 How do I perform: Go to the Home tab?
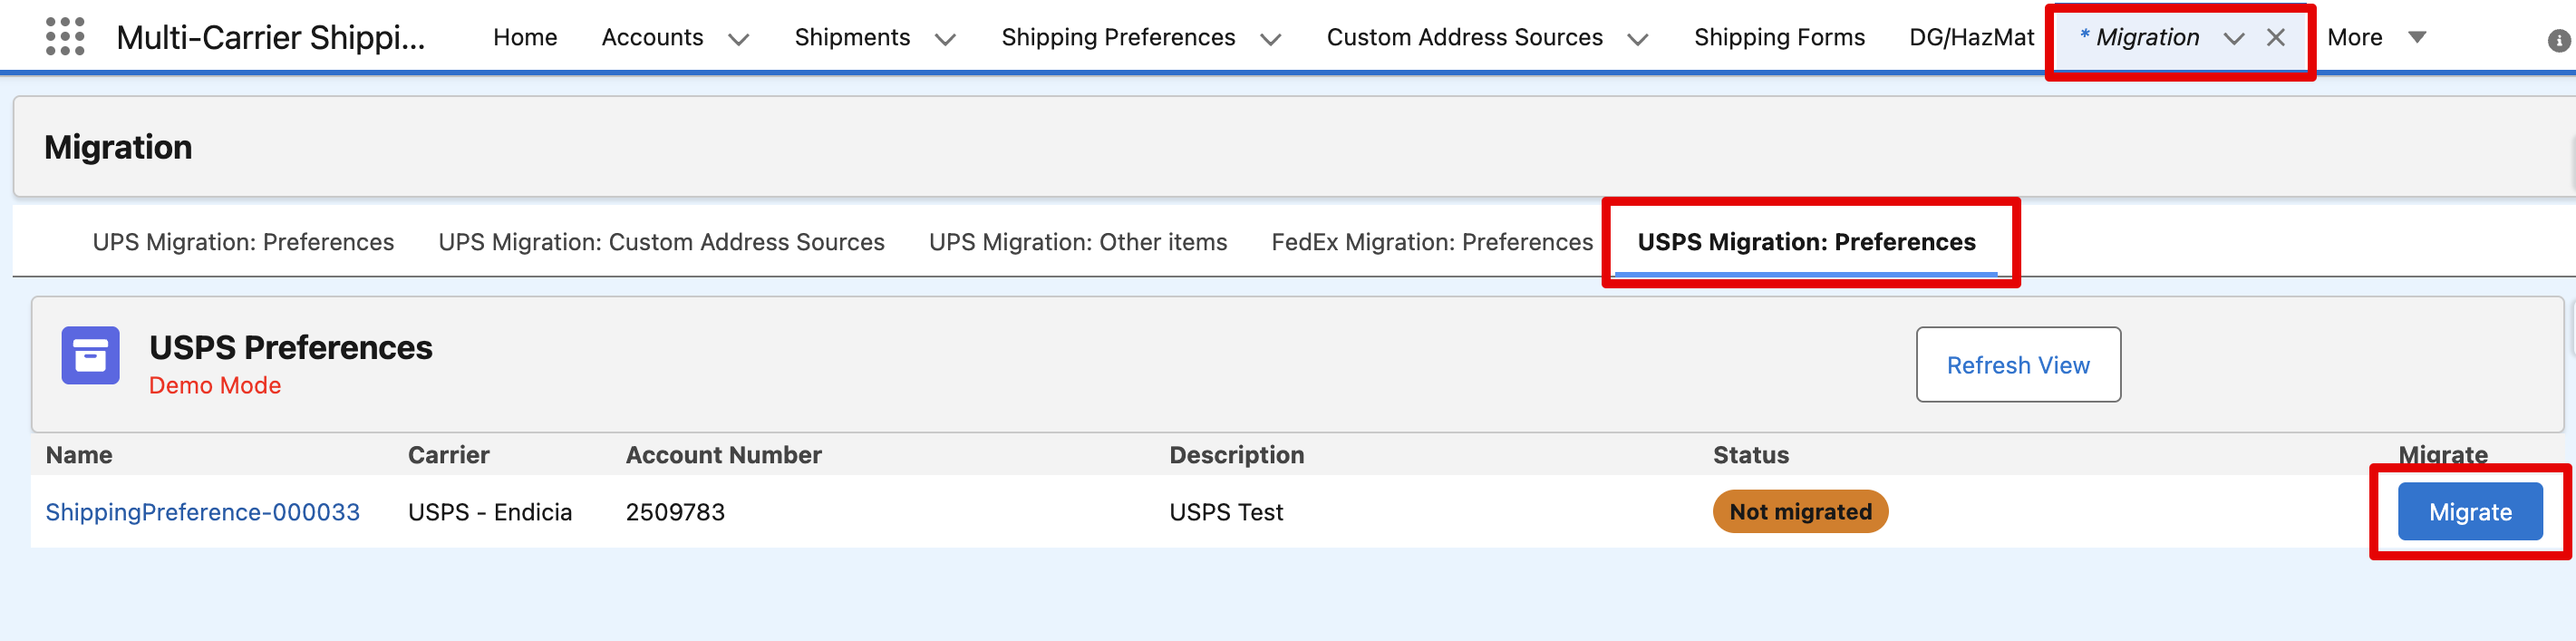tap(525, 38)
